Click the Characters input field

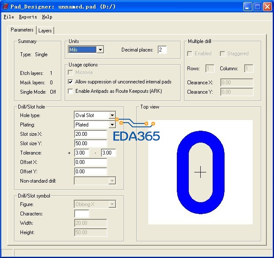[x=82, y=214]
